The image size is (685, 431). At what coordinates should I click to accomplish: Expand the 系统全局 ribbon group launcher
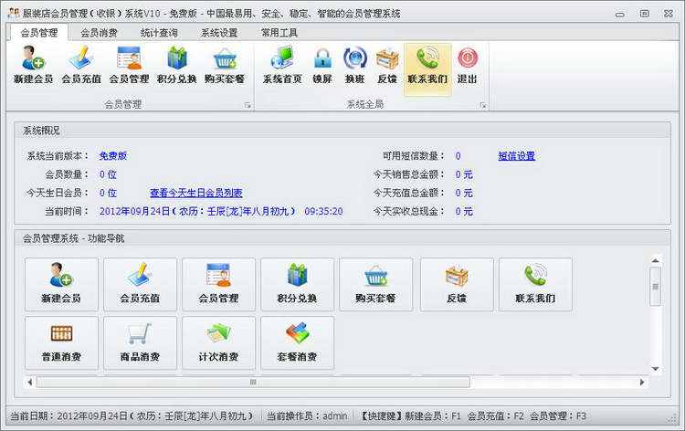click(x=483, y=106)
